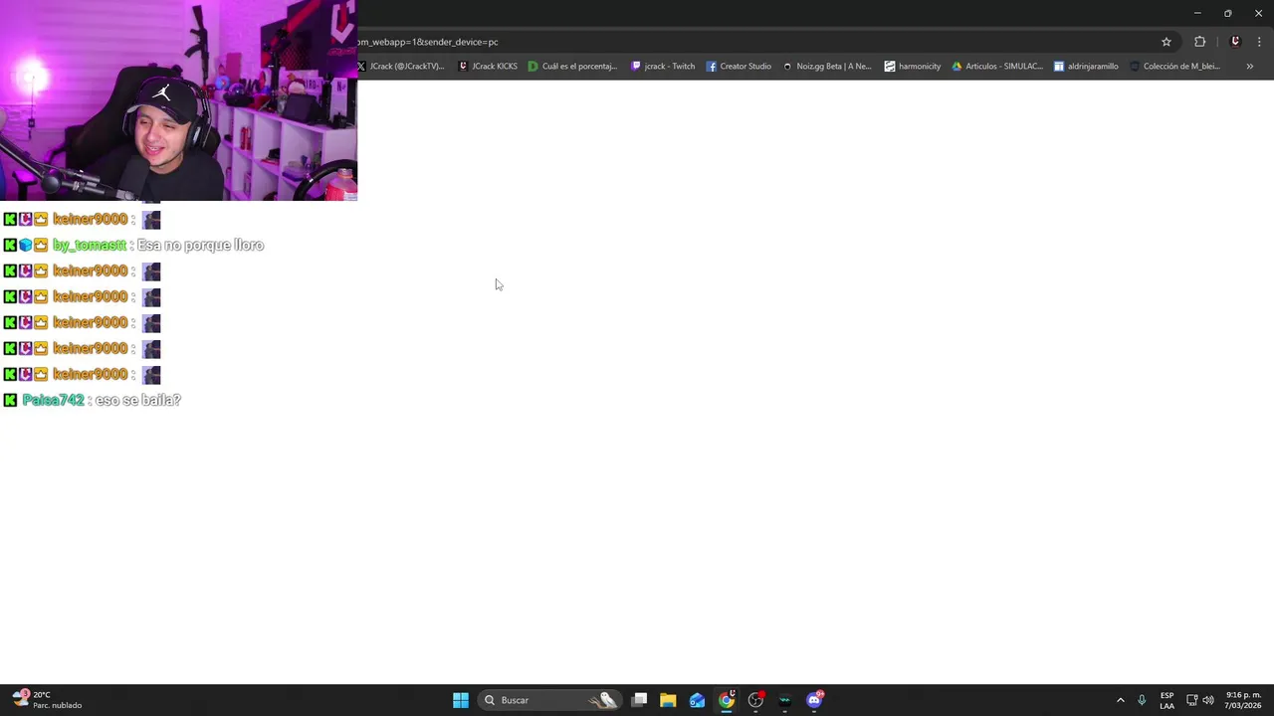The height and width of the screenshot is (716, 1274).
Task: Open the Outlook app on the taskbar
Action: click(697, 700)
